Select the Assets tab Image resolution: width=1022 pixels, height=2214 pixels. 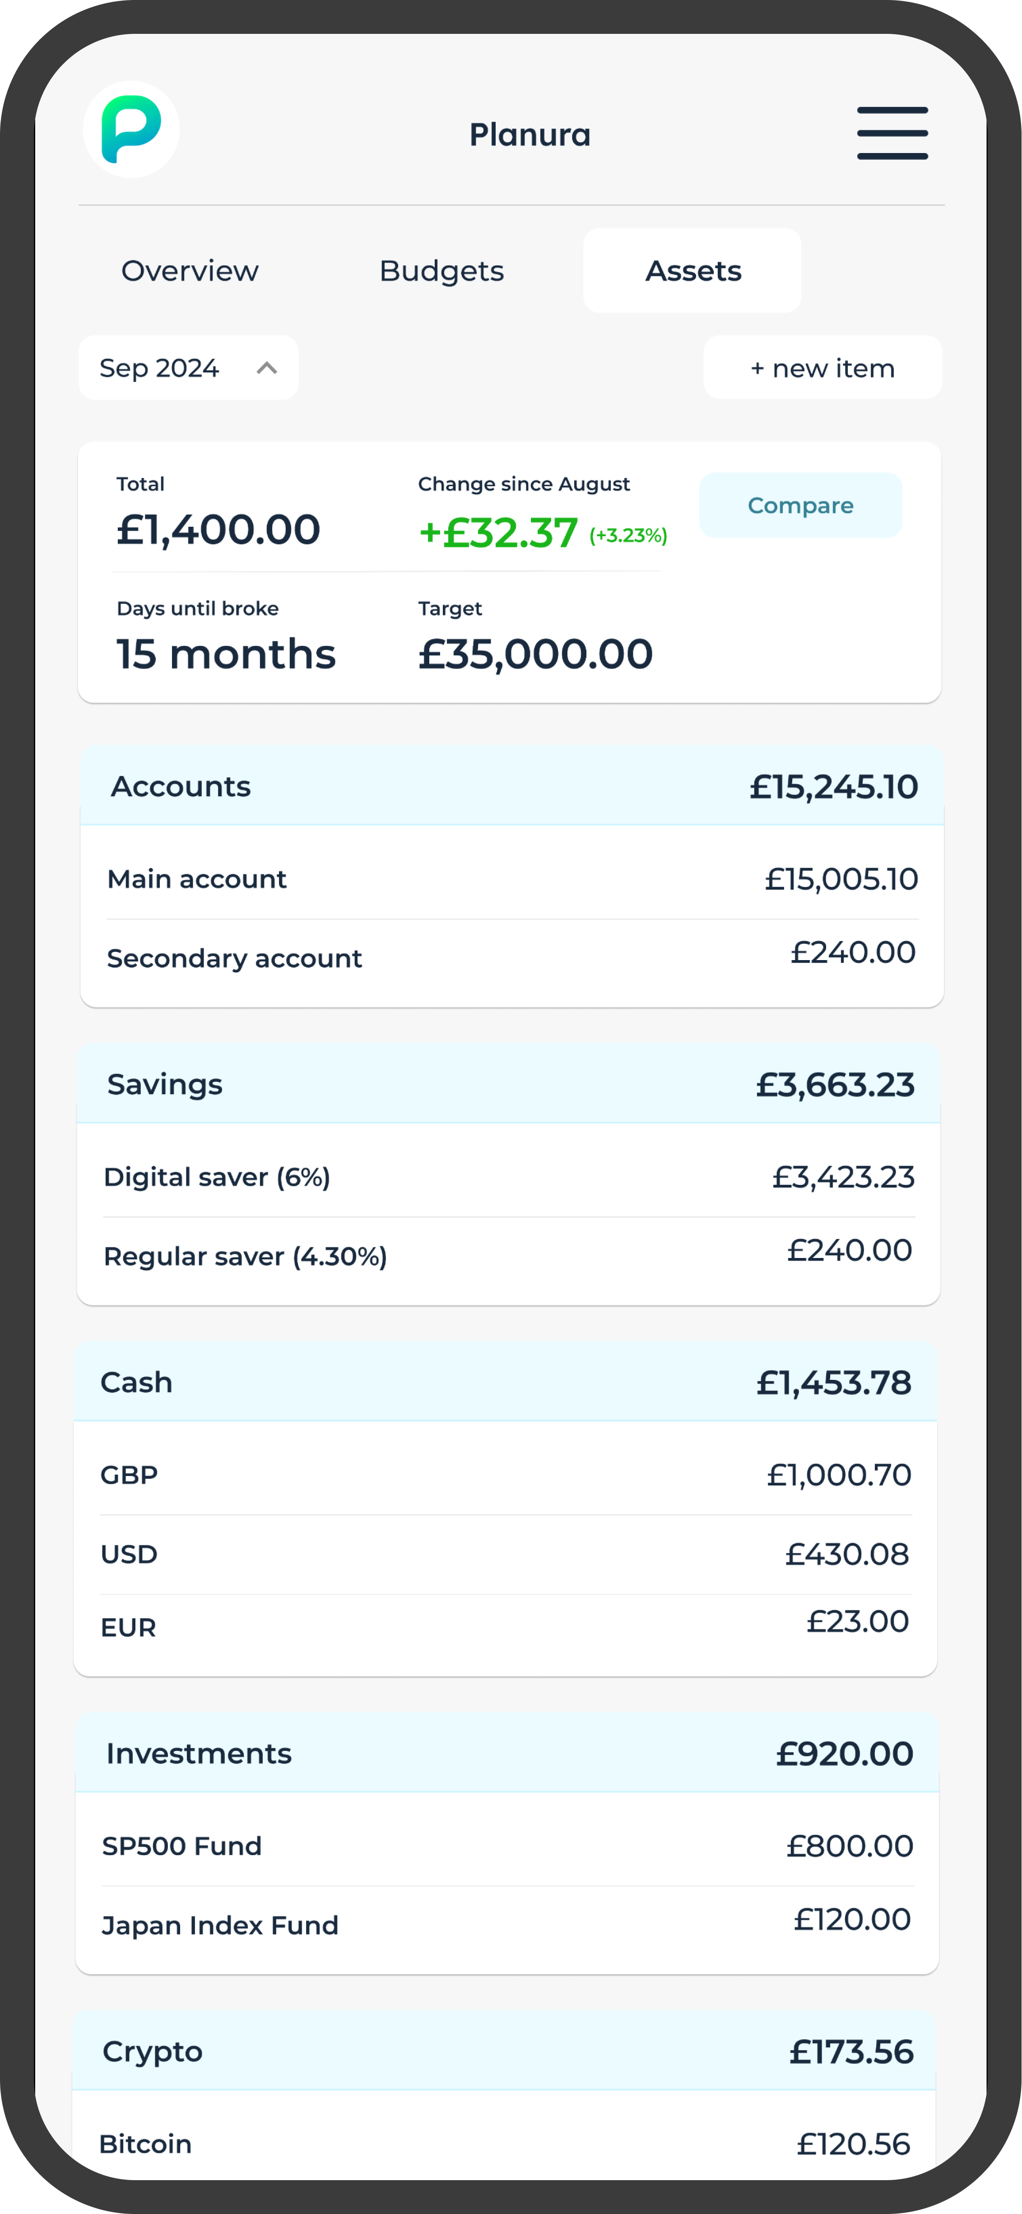pos(692,271)
